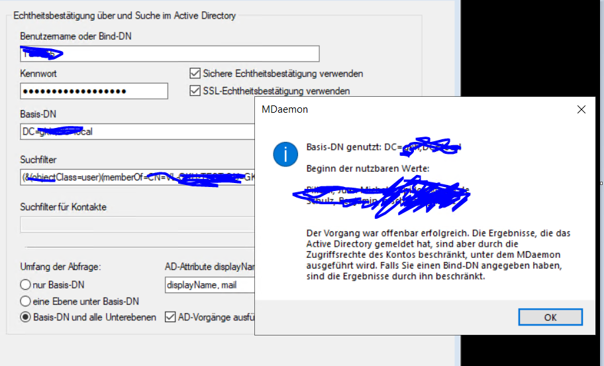Disable 'SSL-Echtheitsbestätigung verwenden' checkbox
This screenshot has height=366, width=604.
tap(195, 91)
